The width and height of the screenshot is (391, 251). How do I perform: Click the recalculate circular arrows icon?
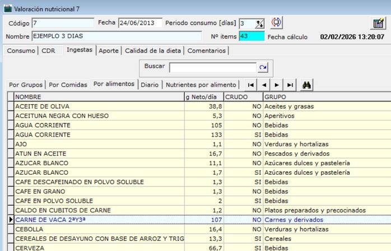277,23
